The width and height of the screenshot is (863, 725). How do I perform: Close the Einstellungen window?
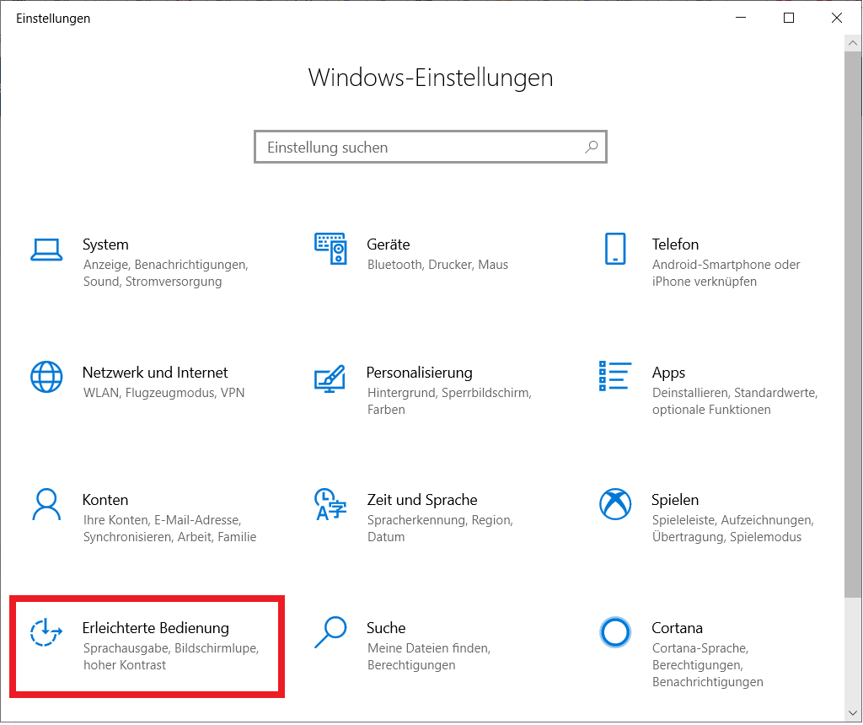837,18
